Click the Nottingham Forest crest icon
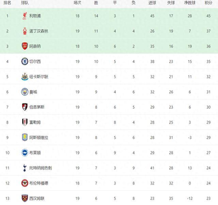This screenshot has width=218, height=205. (x=25, y=31)
